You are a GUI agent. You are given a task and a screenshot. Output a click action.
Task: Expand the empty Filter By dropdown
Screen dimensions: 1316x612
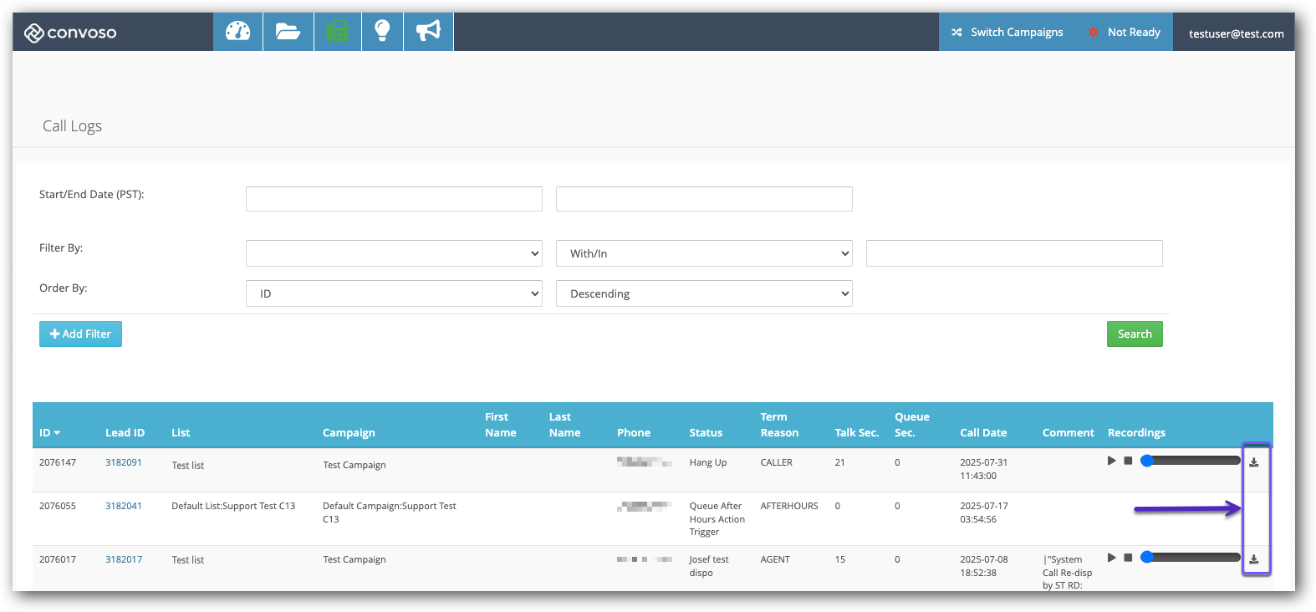pyautogui.click(x=394, y=253)
